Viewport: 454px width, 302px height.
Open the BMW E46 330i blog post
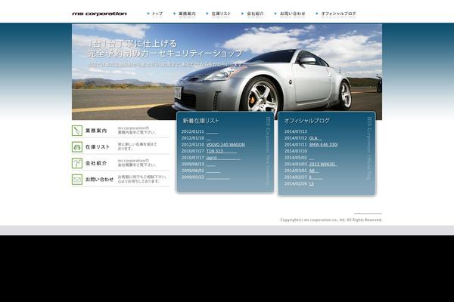[323, 144]
